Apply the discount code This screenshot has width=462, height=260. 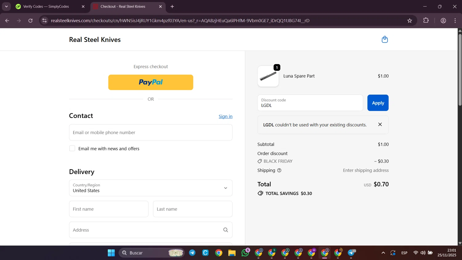point(378,103)
